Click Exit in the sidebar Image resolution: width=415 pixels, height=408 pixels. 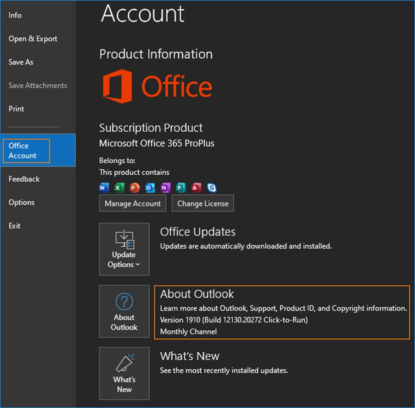[14, 226]
